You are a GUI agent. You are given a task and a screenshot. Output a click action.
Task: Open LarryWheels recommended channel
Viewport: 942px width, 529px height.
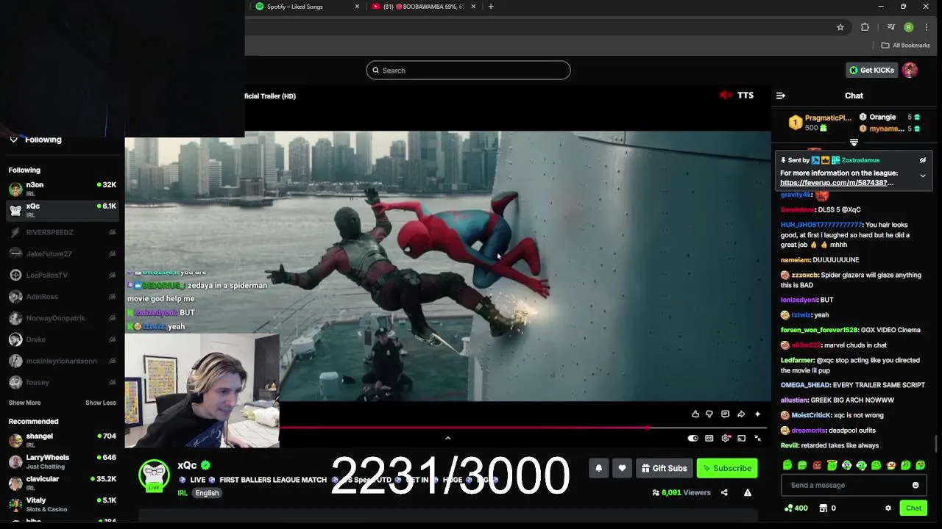point(63,461)
